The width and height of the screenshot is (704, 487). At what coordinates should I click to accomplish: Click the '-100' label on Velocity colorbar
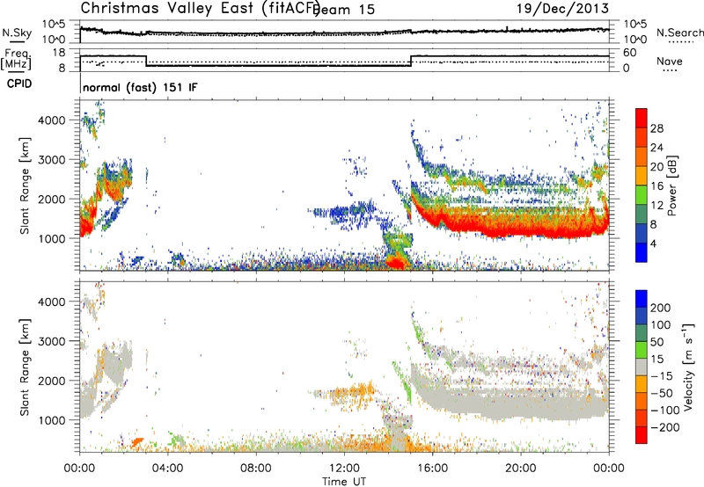(665, 411)
